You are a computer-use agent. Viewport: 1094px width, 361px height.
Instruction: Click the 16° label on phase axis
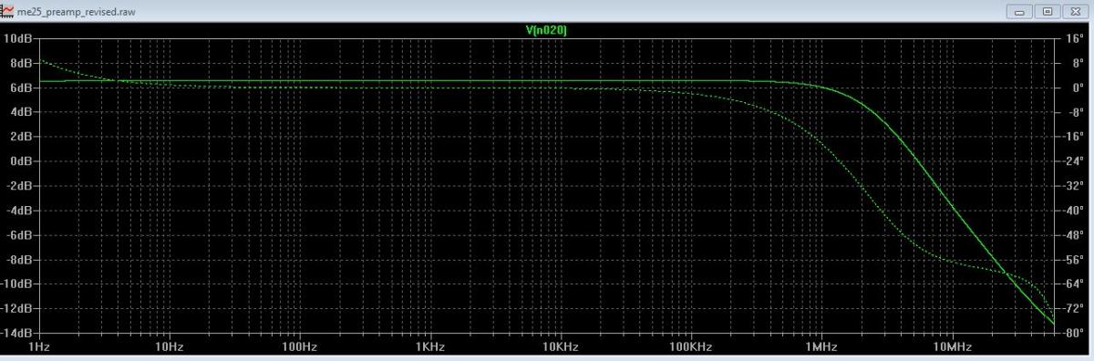click(x=1074, y=38)
